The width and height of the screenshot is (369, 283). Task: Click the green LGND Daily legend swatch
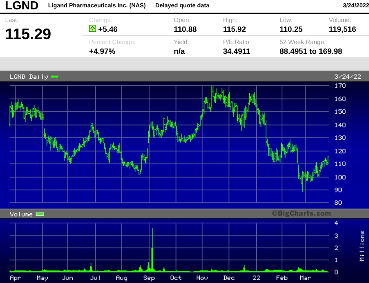click(x=55, y=77)
